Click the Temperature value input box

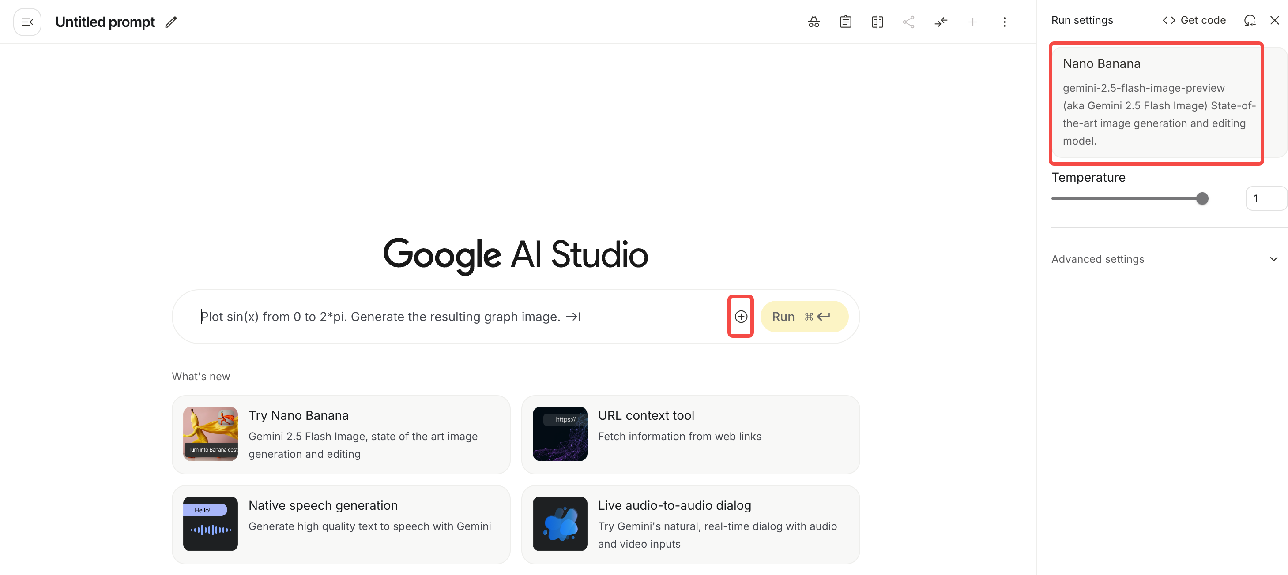[x=1265, y=198]
